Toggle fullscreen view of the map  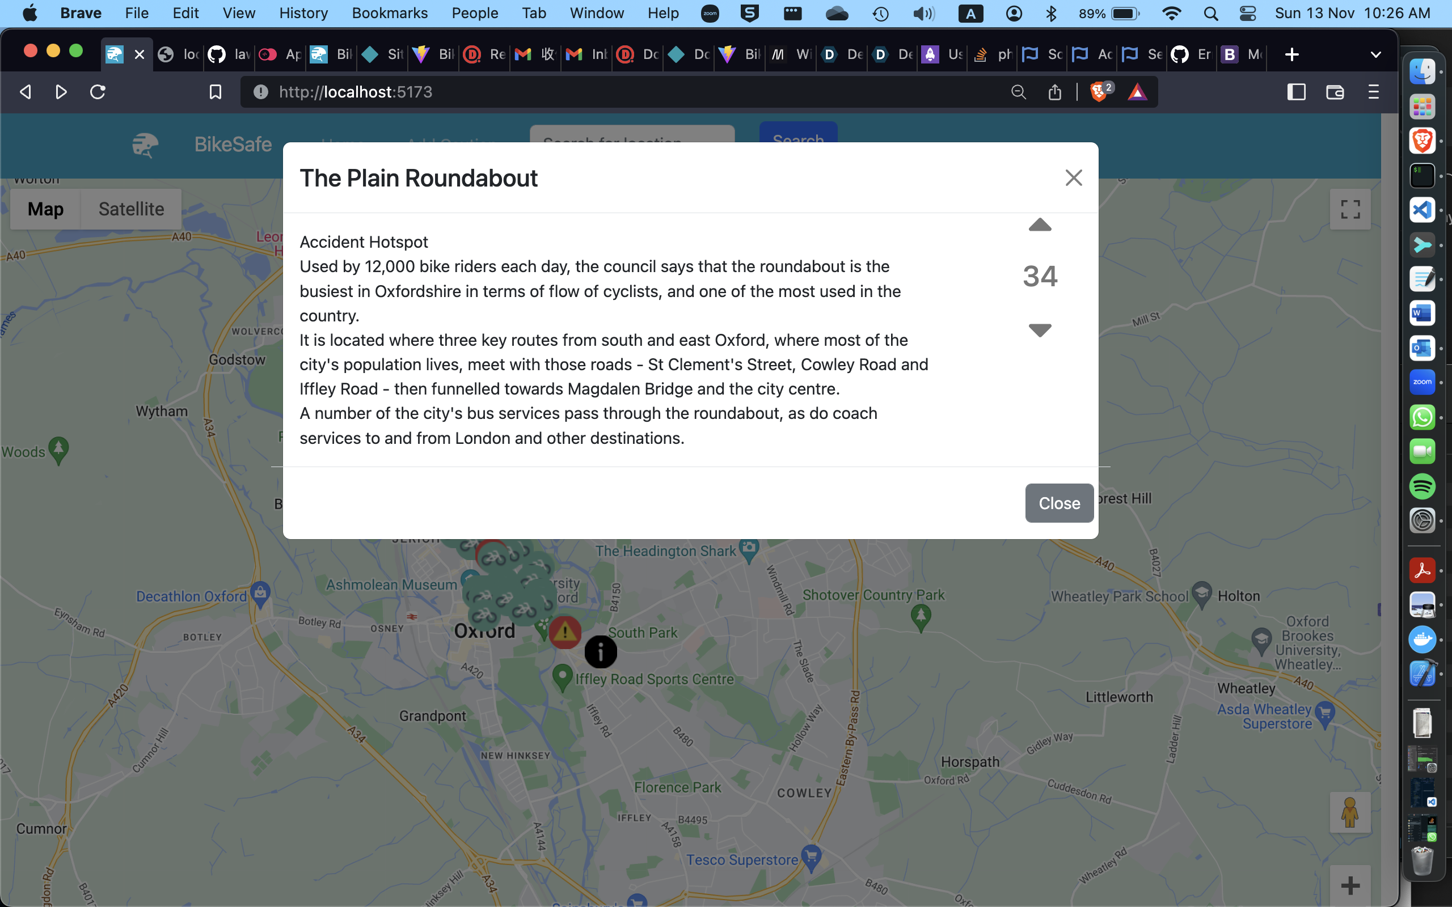click(1349, 209)
